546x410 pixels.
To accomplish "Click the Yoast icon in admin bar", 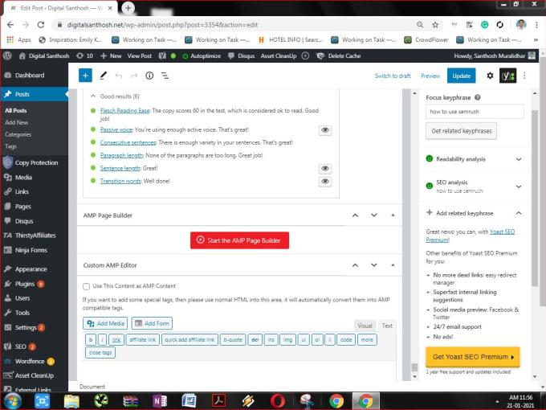I will (x=162, y=55).
